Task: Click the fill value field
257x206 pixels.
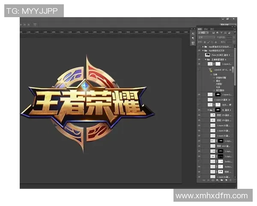Action: [x=229, y=42]
